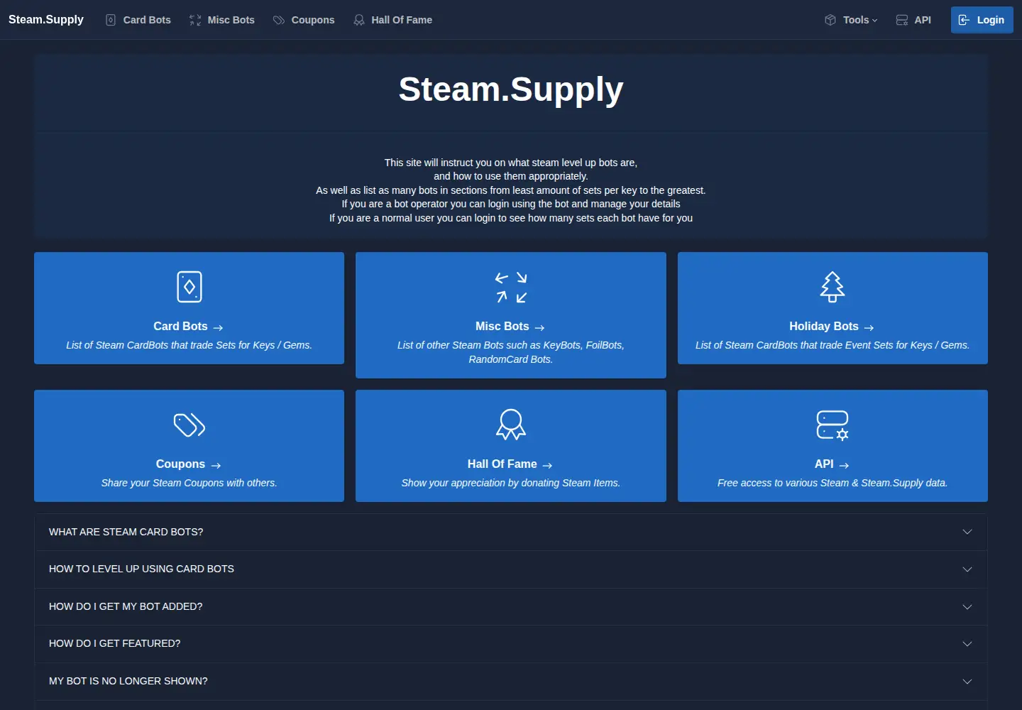Click the tags icon on the Coupons tile
The height and width of the screenshot is (710, 1022).
[x=189, y=425]
